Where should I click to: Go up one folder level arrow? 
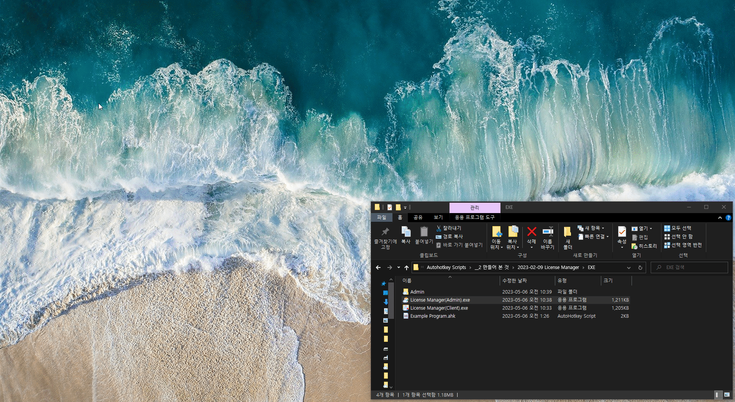(x=407, y=267)
